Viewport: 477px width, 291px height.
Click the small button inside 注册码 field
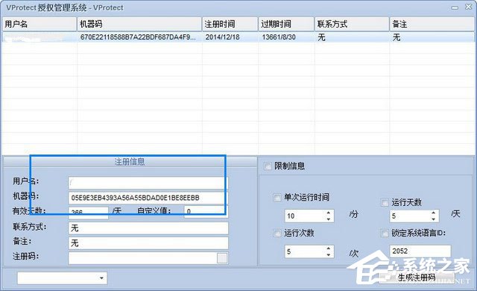[x=222, y=258]
